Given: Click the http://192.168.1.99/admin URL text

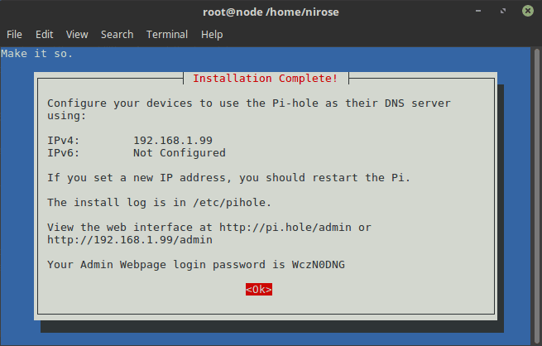Looking at the screenshot, I should point(130,240).
